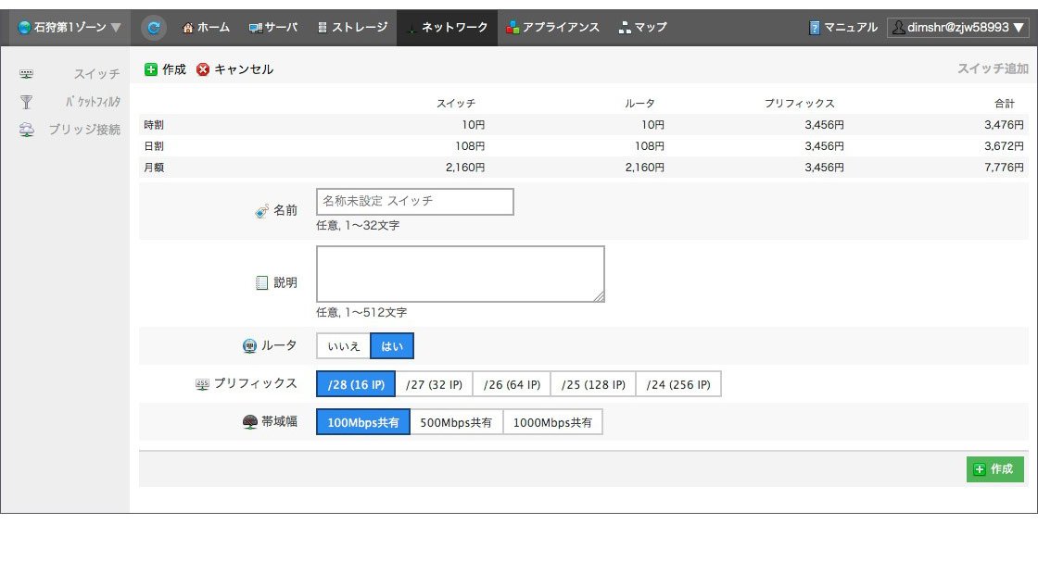Click the circular refresh icon in top bar
The image size is (1038, 574).
click(x=154, y=28)
